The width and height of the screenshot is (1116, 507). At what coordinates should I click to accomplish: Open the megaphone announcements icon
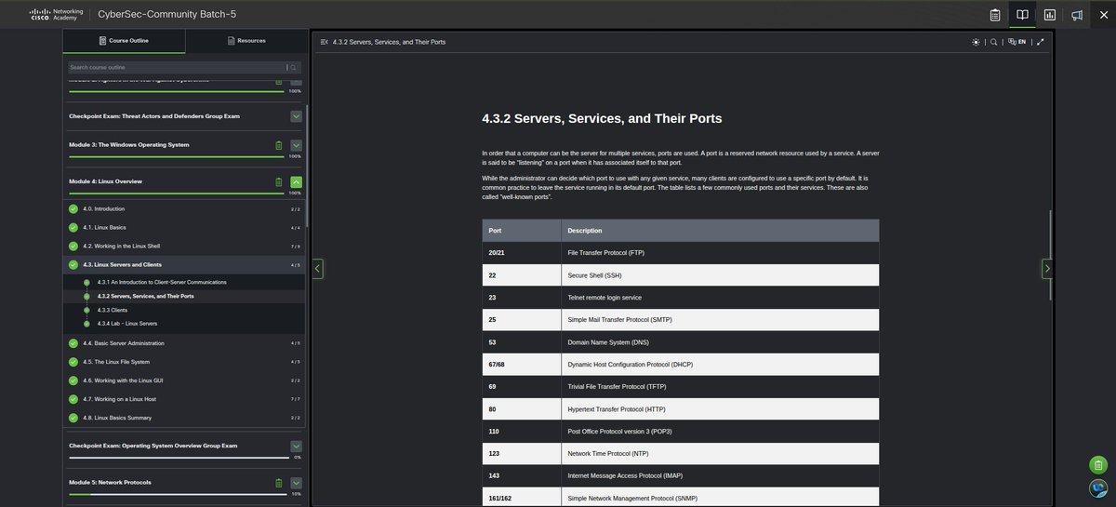coord(1077,14)
